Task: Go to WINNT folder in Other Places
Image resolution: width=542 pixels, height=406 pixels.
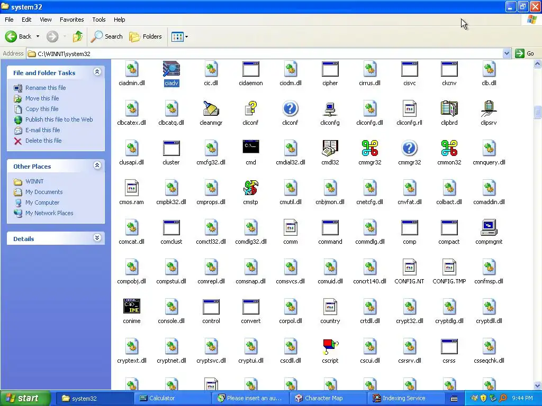Action: (x=34, y=182)
